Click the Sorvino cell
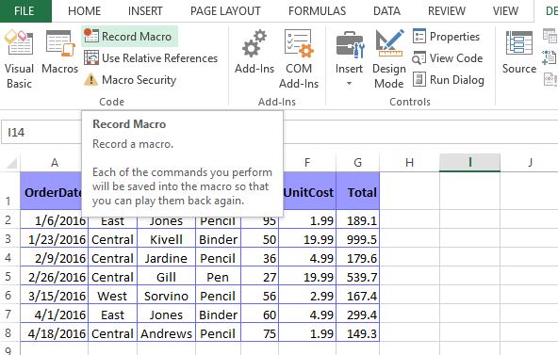This screenshot has height=355, width=558. tap(166, 296)
